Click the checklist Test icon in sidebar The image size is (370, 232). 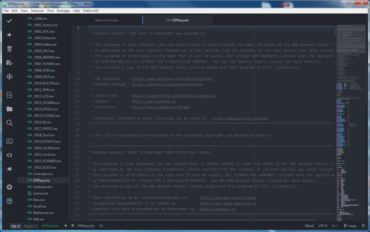(x=9, y=63)
